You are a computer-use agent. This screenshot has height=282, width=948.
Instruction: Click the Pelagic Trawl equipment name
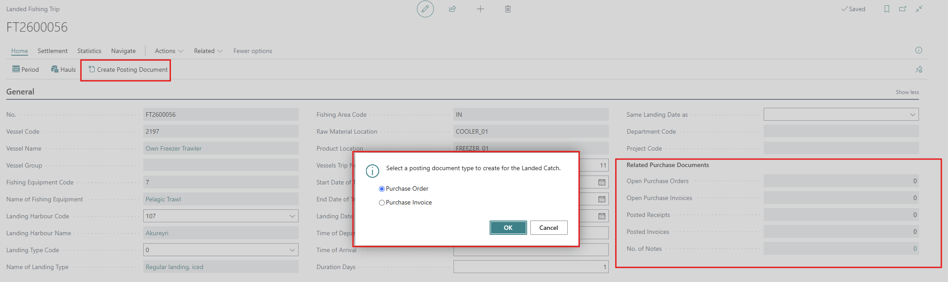(163, 199)
